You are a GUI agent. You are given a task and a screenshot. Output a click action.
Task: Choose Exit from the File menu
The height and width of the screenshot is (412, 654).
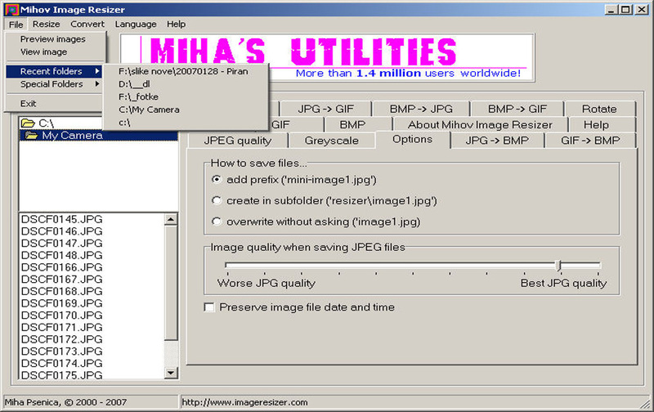54,104
